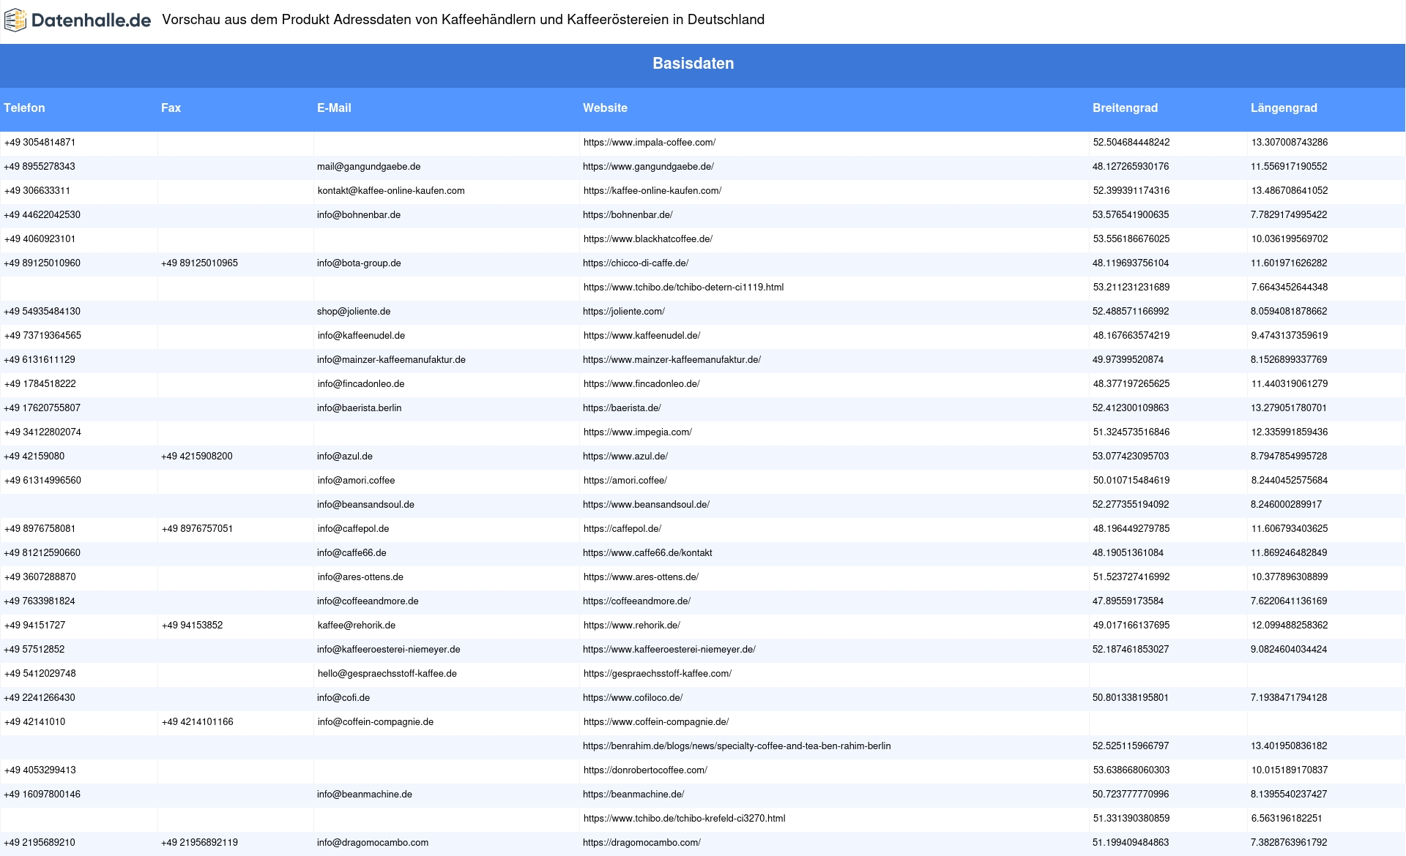Select website https://www.cofiloco.de/
The height and width of the screenshot is (856, 1406).
(633, 698)
